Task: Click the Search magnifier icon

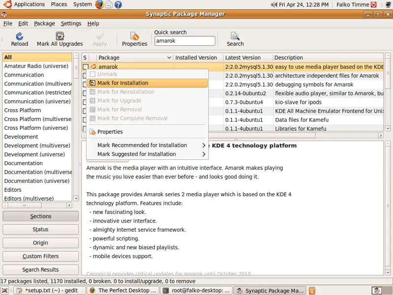Action: coord(235,36)
